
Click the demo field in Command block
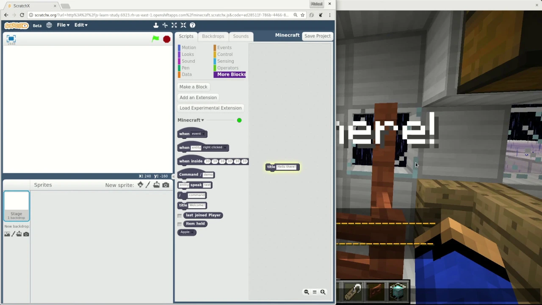coord(208,175)
